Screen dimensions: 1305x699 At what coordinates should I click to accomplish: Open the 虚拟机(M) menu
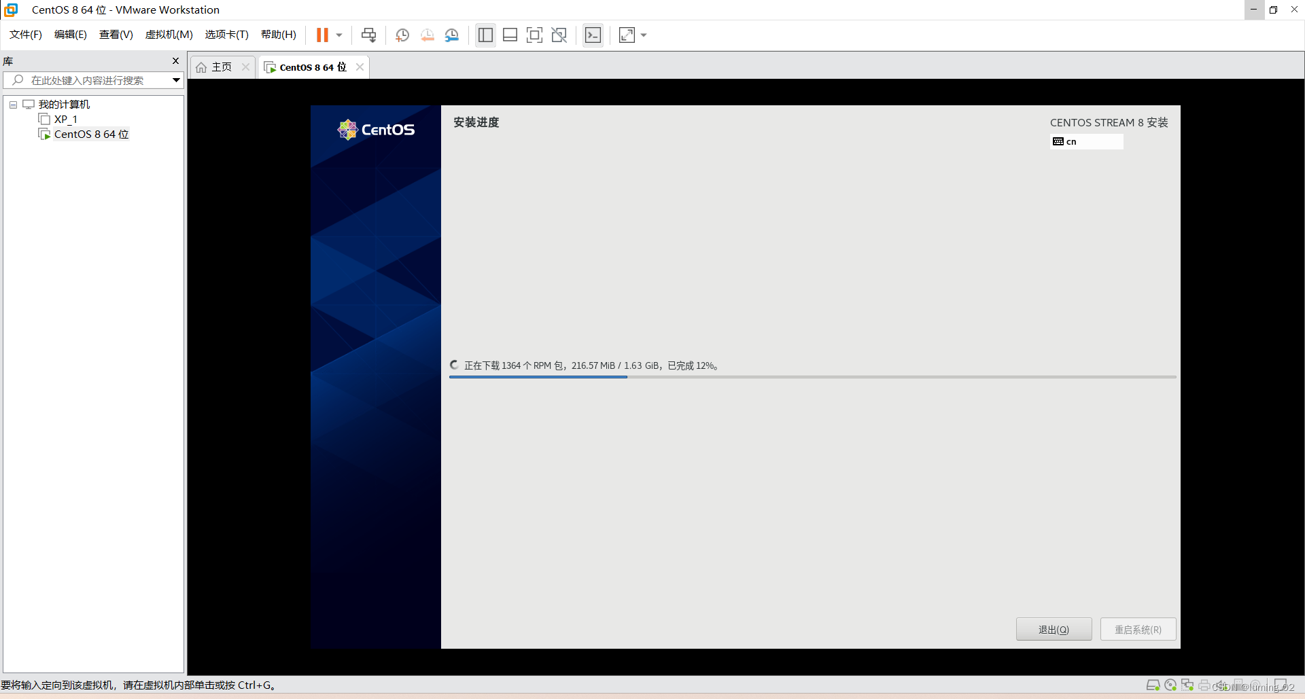click(169, 35)
